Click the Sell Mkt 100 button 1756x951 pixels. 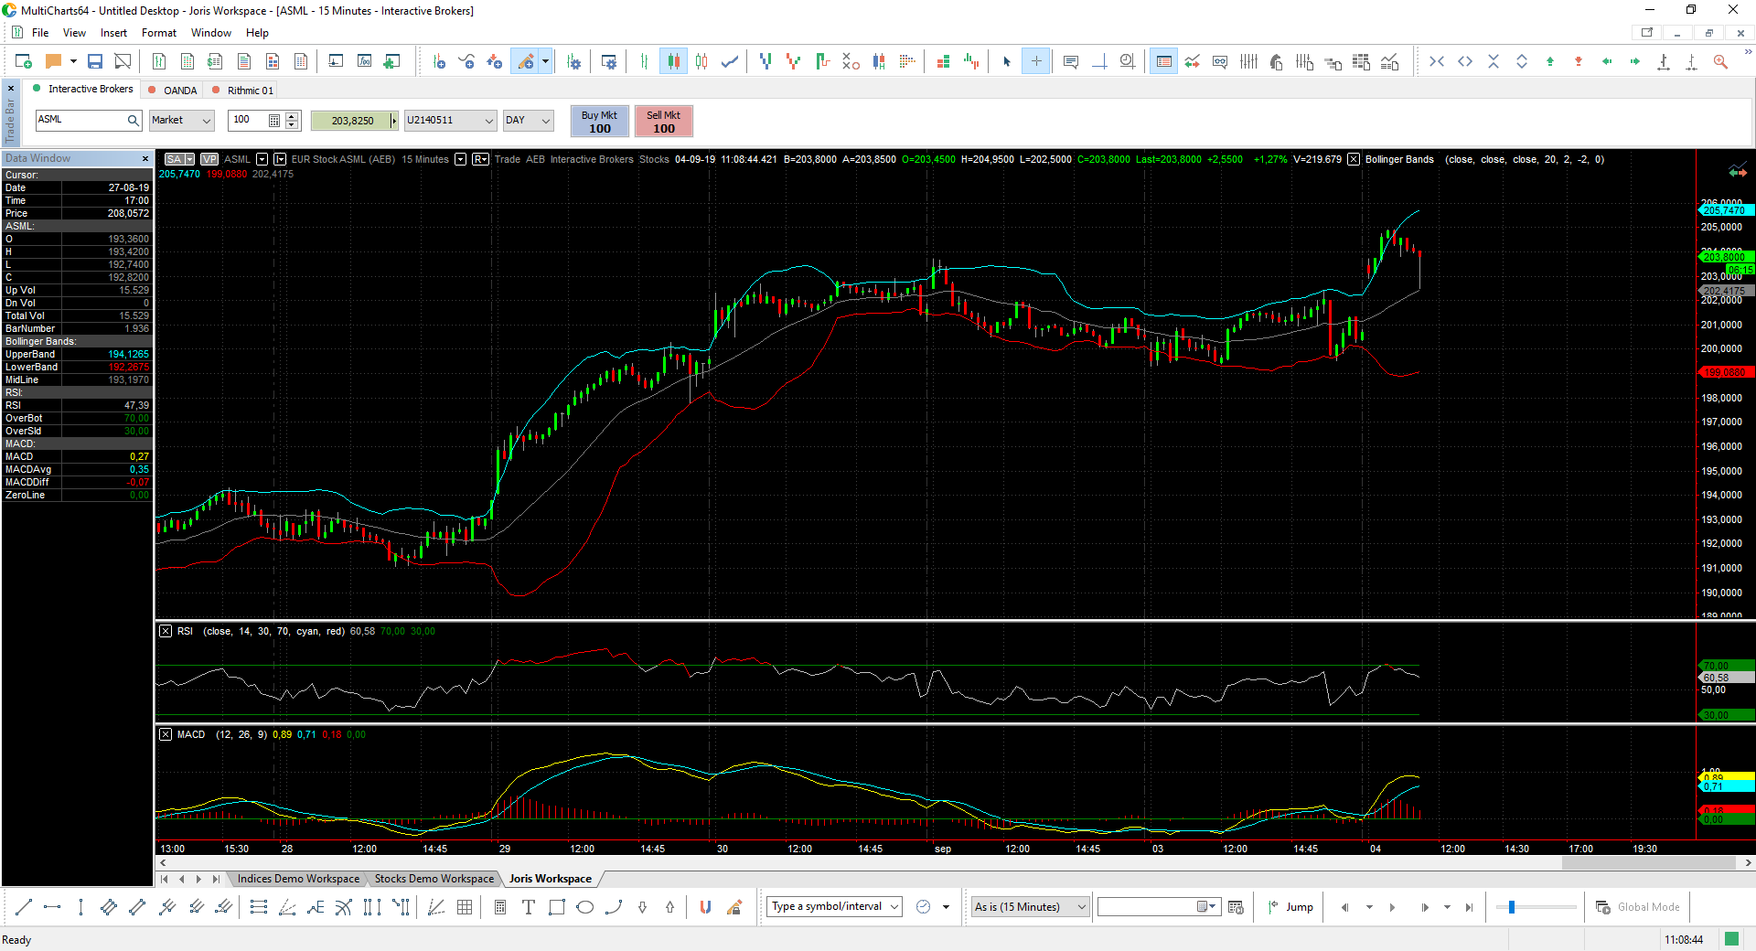(663, 122)
